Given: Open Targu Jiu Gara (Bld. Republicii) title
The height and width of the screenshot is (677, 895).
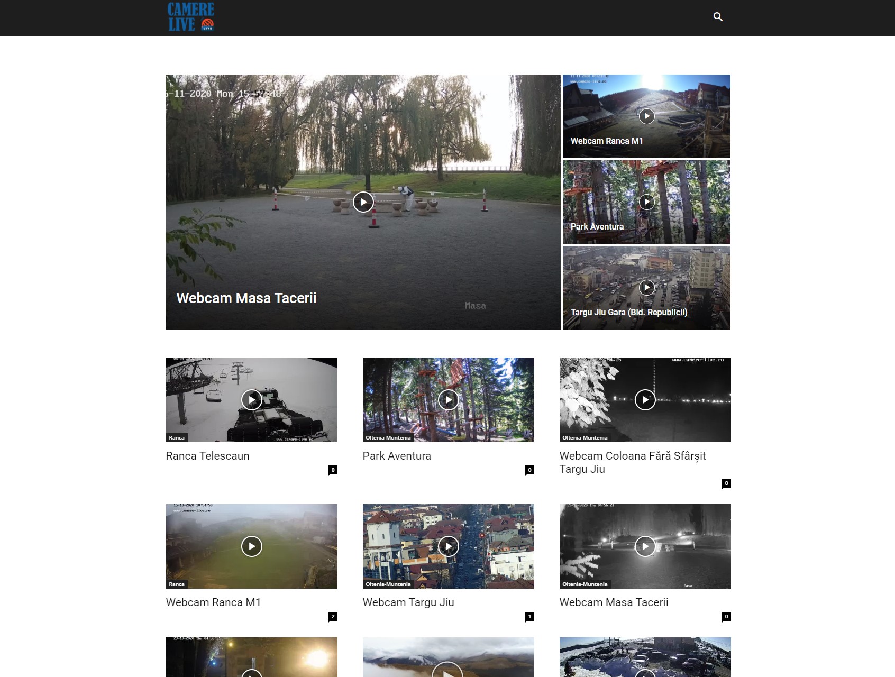Looking at the screenshot, I should click(629, 312).
